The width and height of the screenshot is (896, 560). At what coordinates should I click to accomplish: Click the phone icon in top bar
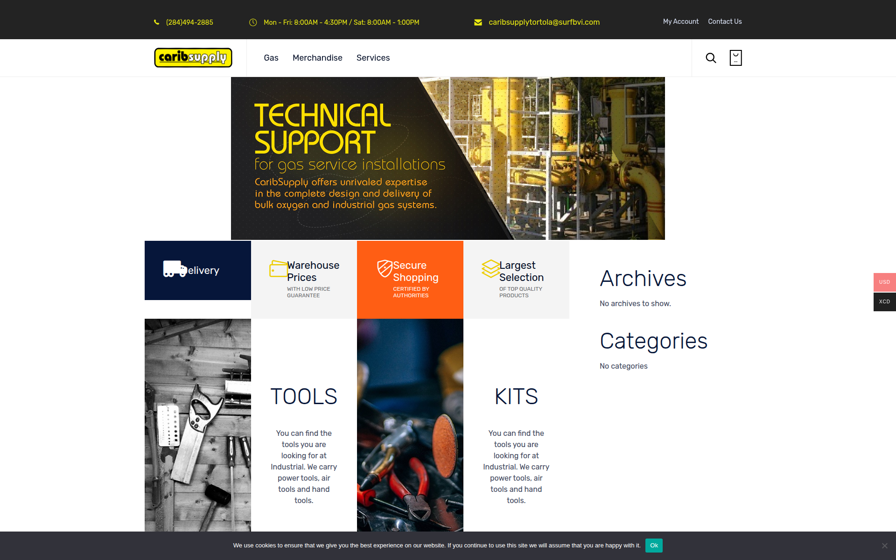[x=156, y=22]
